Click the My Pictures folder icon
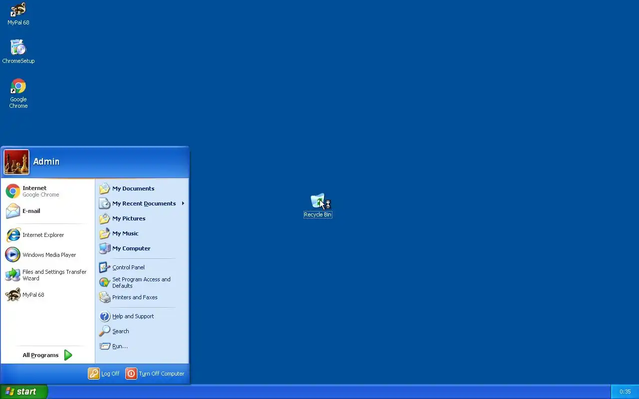Image resolution: width=639 pixels, height=399 pixels. coord(104,218)
